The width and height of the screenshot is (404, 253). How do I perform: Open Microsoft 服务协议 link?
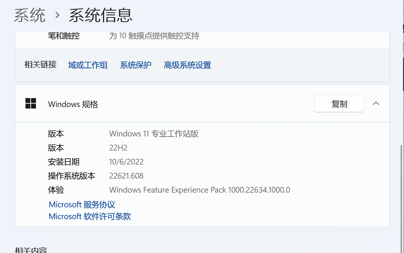pos(82,204)
